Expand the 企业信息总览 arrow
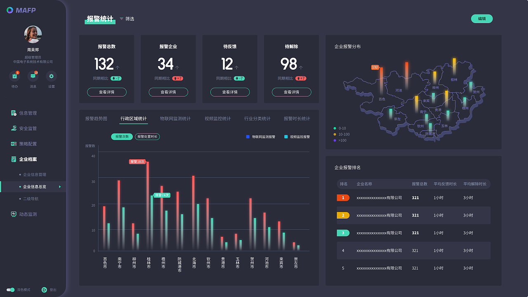This screenshot has width=528, height=297. [x=60, y=187]
